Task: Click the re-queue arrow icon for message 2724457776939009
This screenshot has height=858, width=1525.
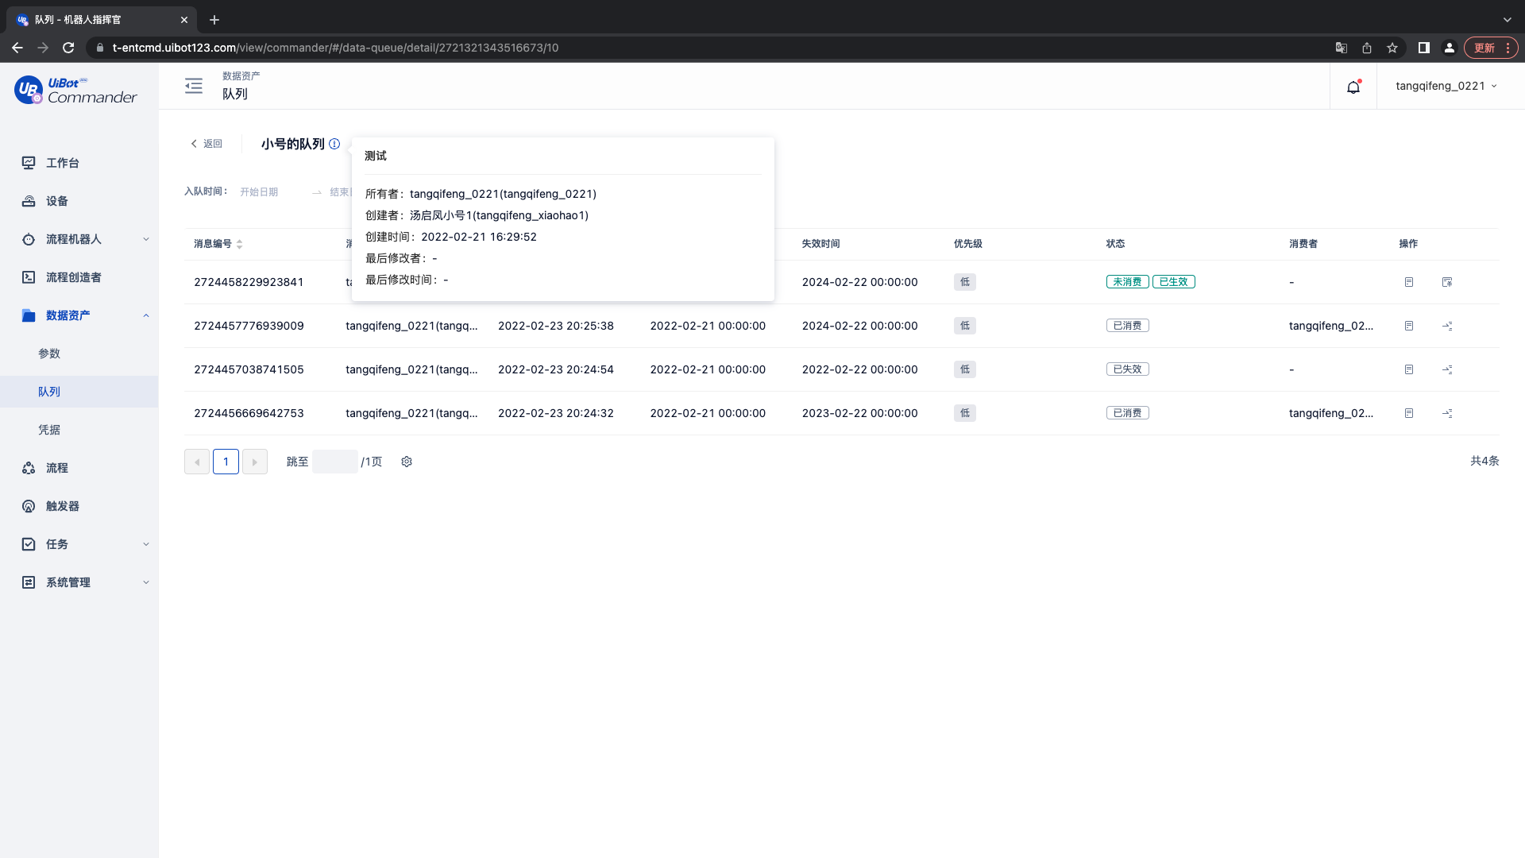Action: tap(1447, 326)
